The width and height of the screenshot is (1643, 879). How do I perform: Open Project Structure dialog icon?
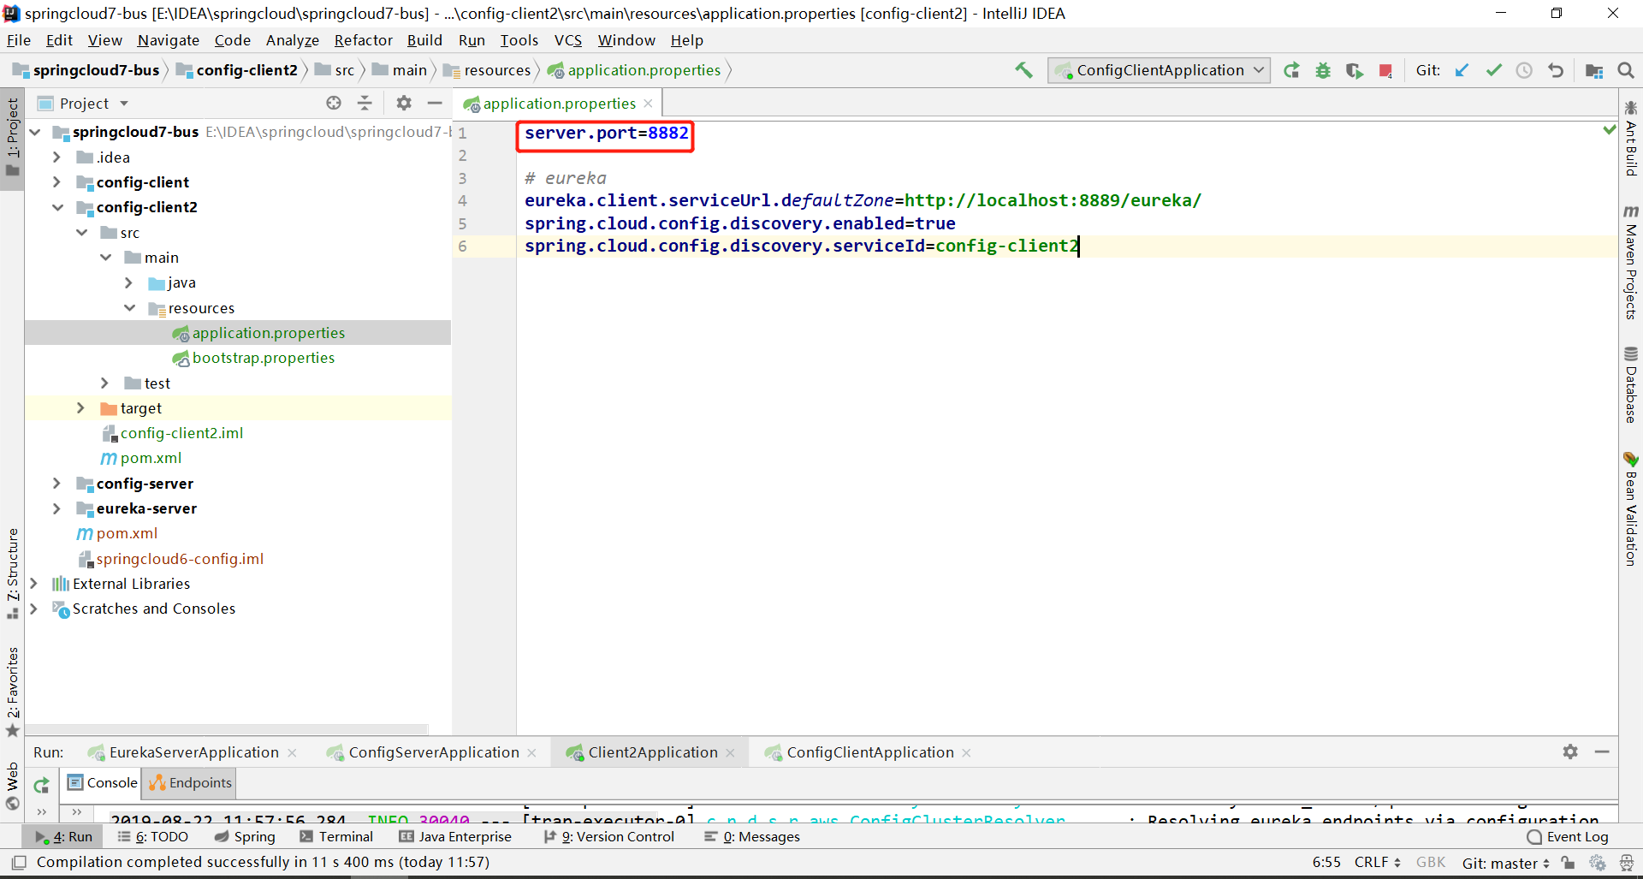coord(1594,70)
